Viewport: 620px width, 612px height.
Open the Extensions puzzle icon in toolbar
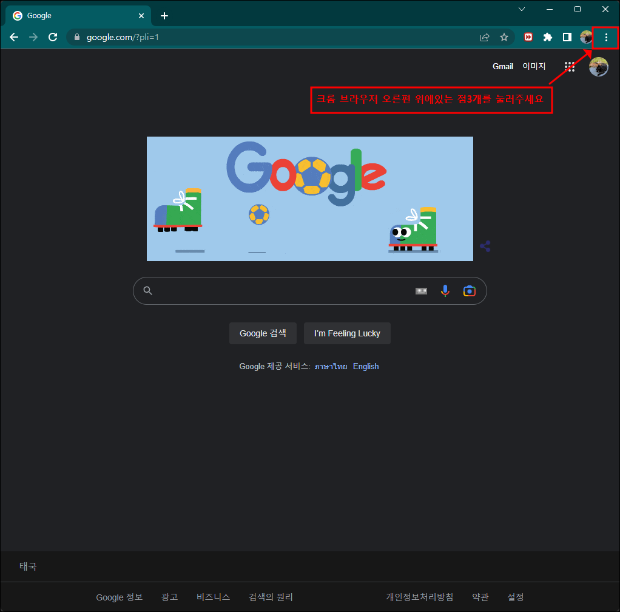click(547, 37)
